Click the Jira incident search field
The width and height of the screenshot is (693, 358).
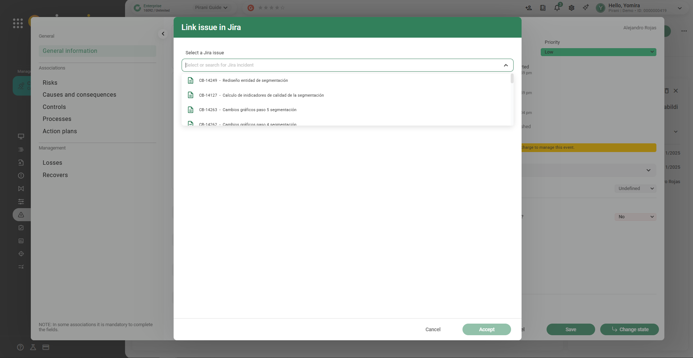(x=341, y=65)
